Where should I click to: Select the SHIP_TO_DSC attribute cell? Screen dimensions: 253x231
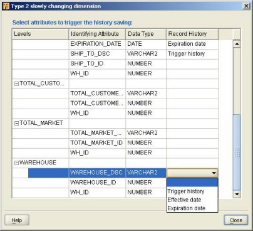[x=97, y=54]
